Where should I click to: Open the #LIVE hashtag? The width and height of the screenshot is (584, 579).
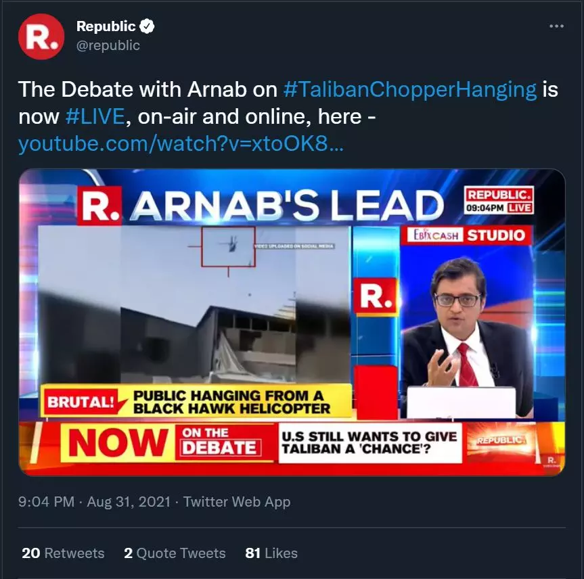click(x=95, y=117)
